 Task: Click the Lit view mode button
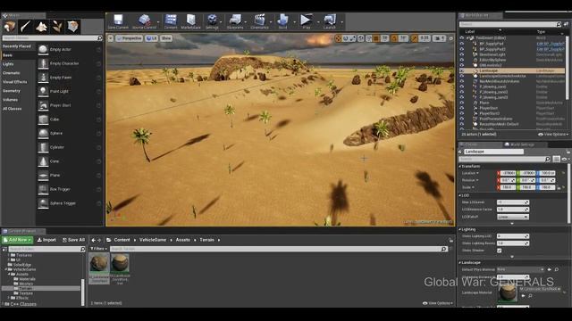tap(151, 38)
